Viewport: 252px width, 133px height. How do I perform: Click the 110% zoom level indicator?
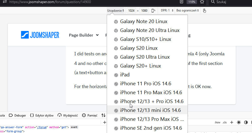[192, 2]
